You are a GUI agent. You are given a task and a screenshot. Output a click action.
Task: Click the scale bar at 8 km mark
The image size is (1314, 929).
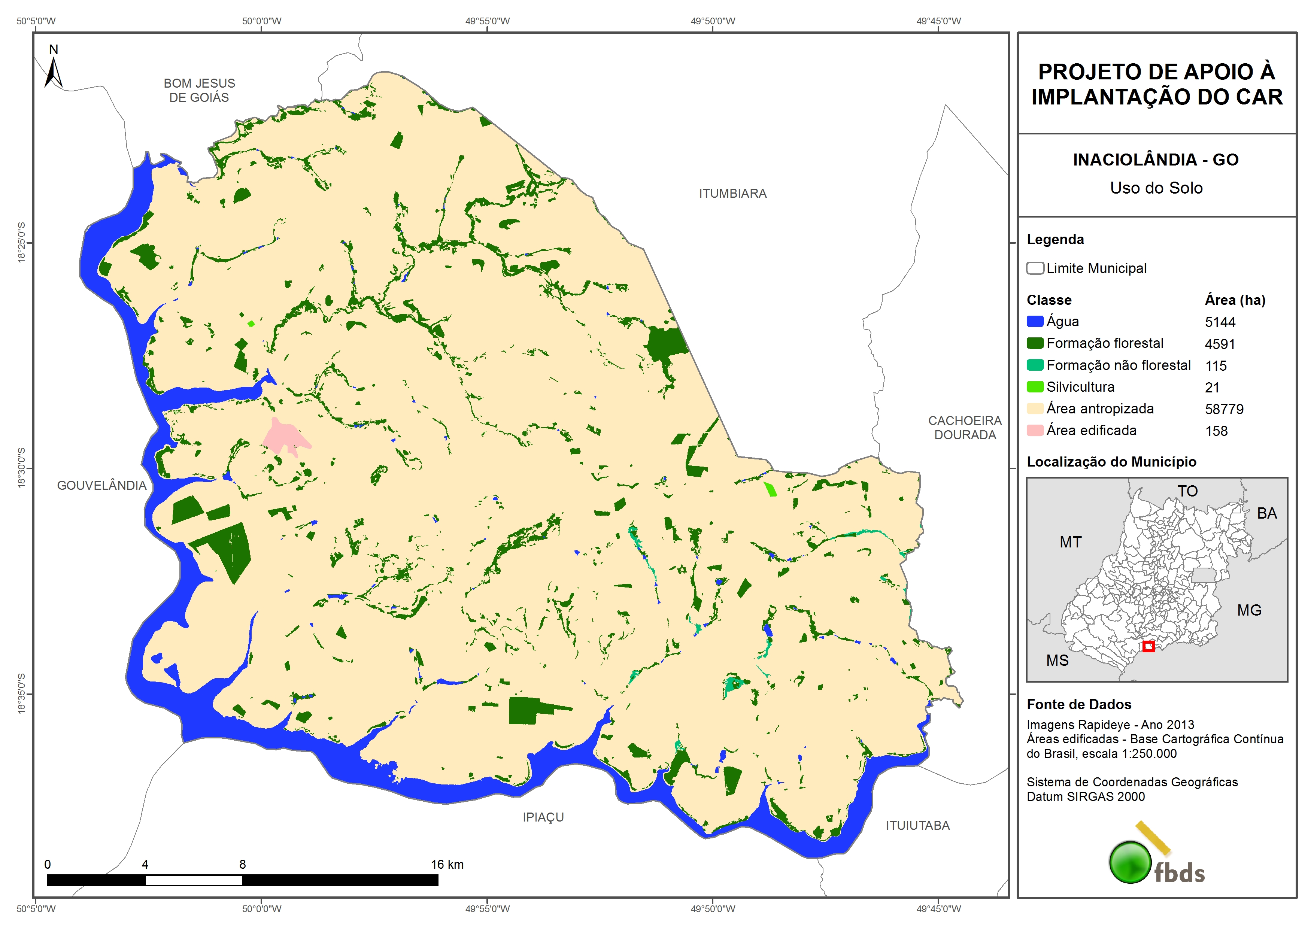point(242,880)
